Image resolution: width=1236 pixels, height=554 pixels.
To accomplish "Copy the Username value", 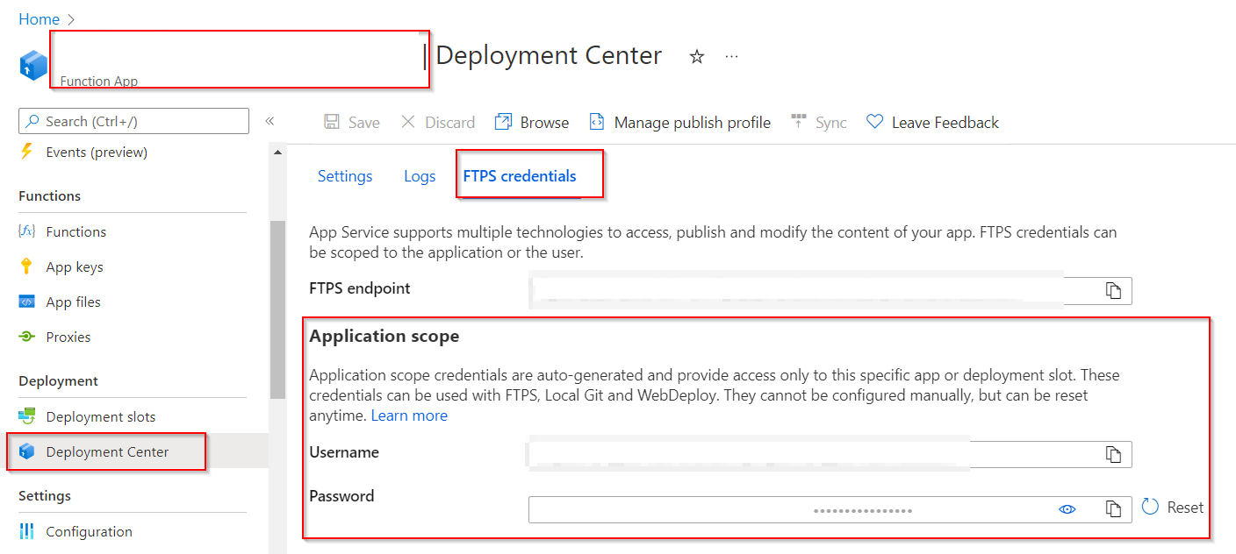I will pyautogui.click(x=1114, y=454).
